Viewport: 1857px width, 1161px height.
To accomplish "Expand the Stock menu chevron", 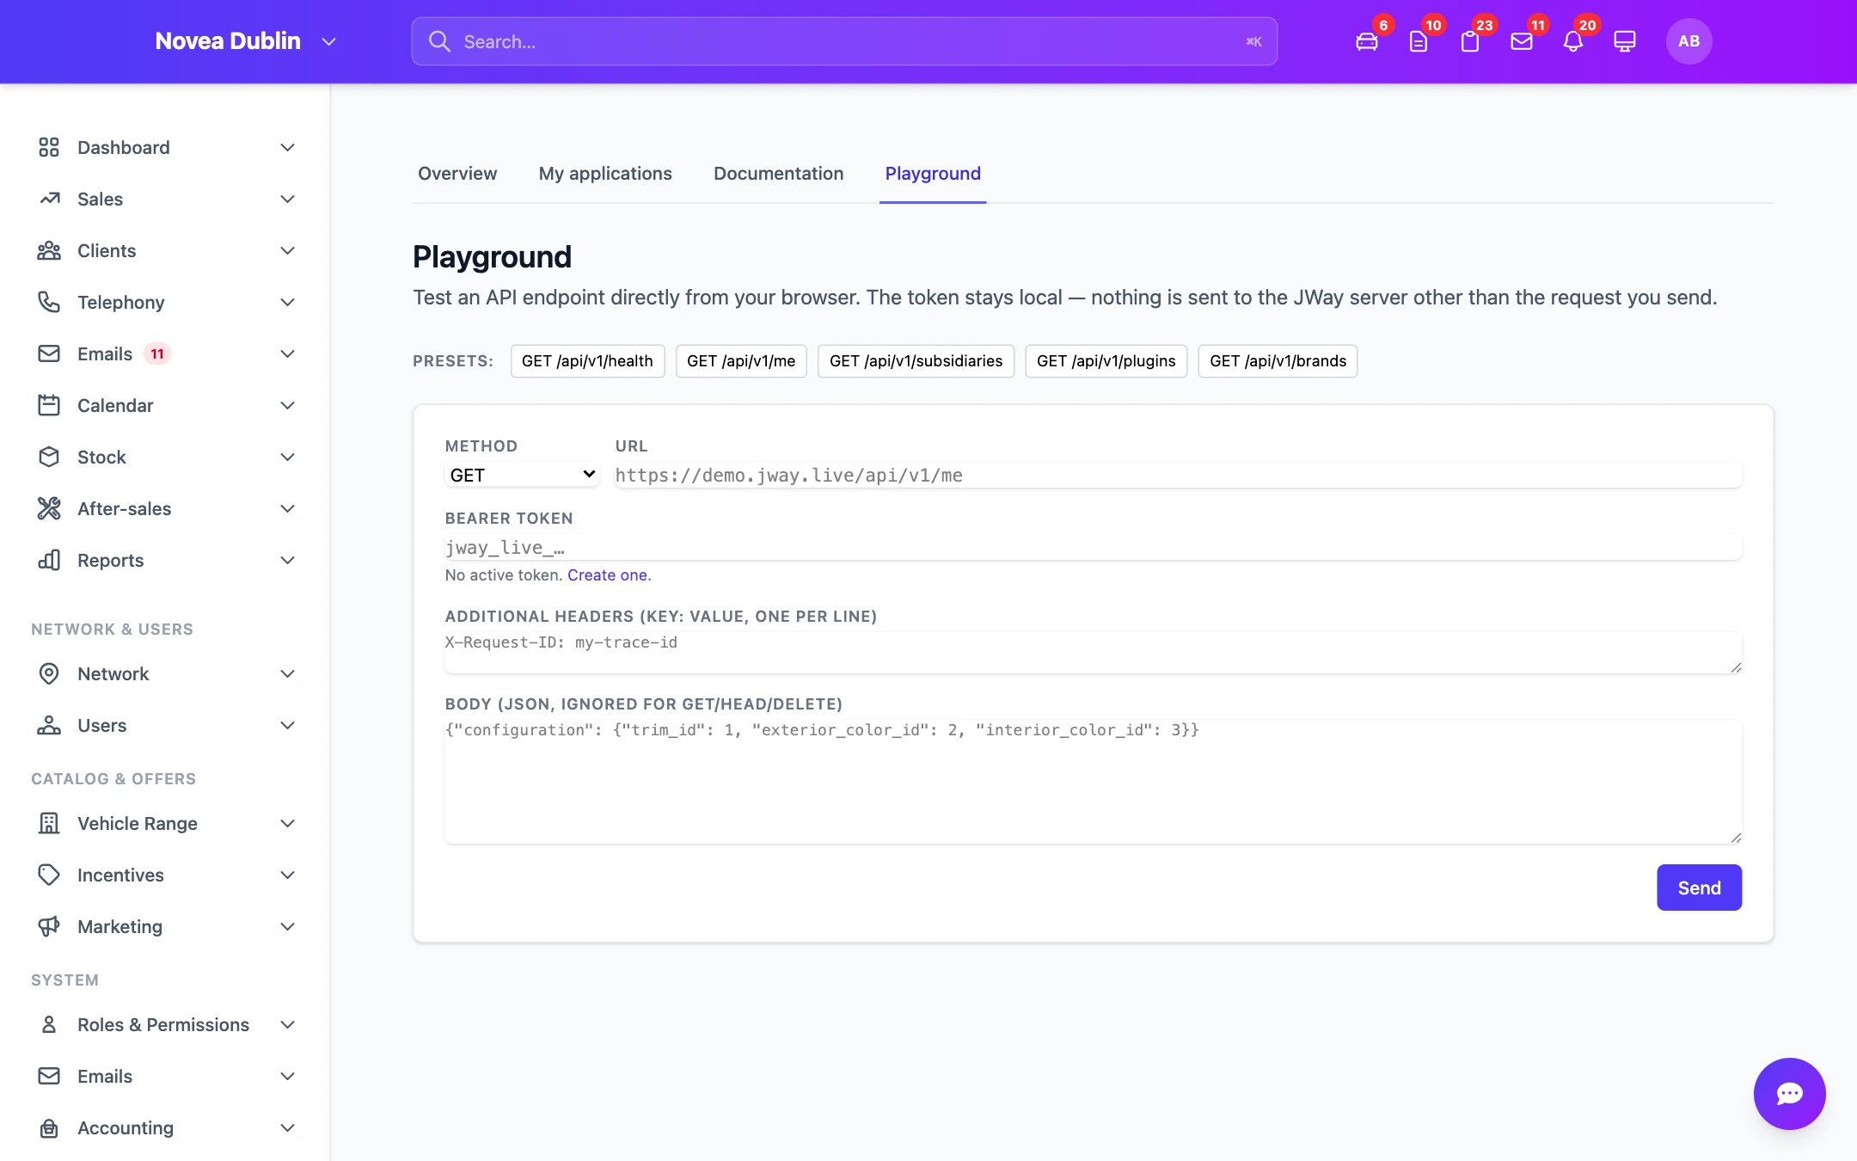I will click(x=288, y=457).
